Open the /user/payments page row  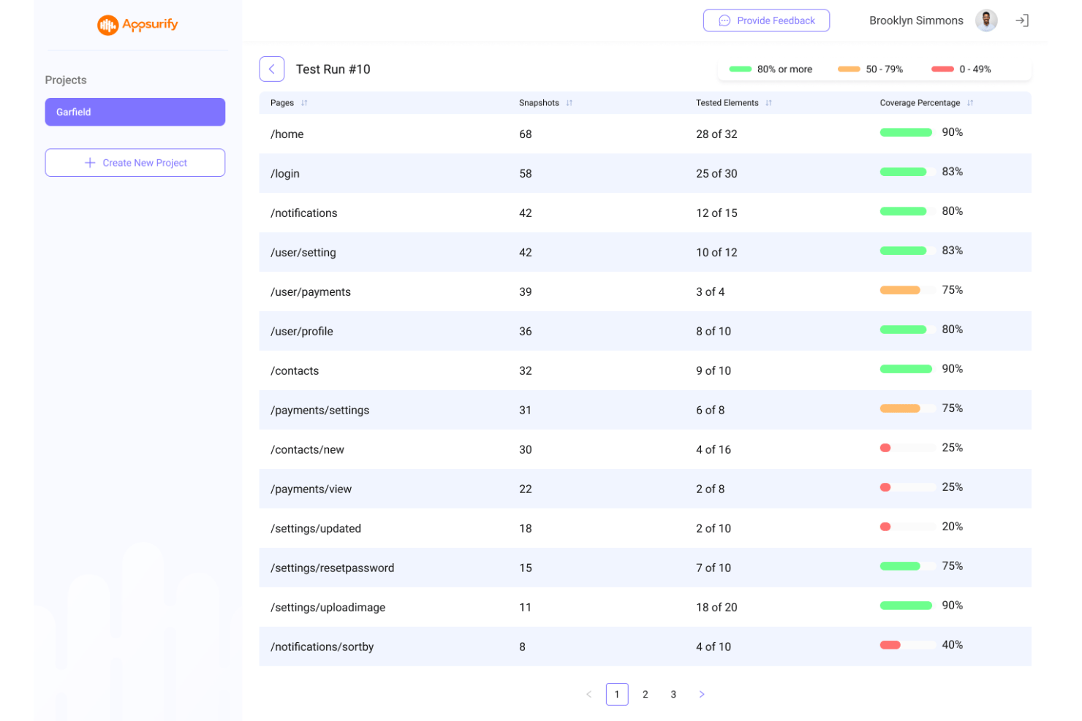click(645, 291)
